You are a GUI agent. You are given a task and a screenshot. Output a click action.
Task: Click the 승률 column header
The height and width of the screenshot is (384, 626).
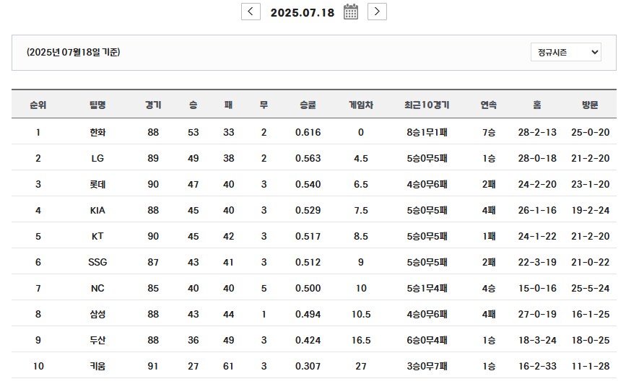[x=308, y=105]
